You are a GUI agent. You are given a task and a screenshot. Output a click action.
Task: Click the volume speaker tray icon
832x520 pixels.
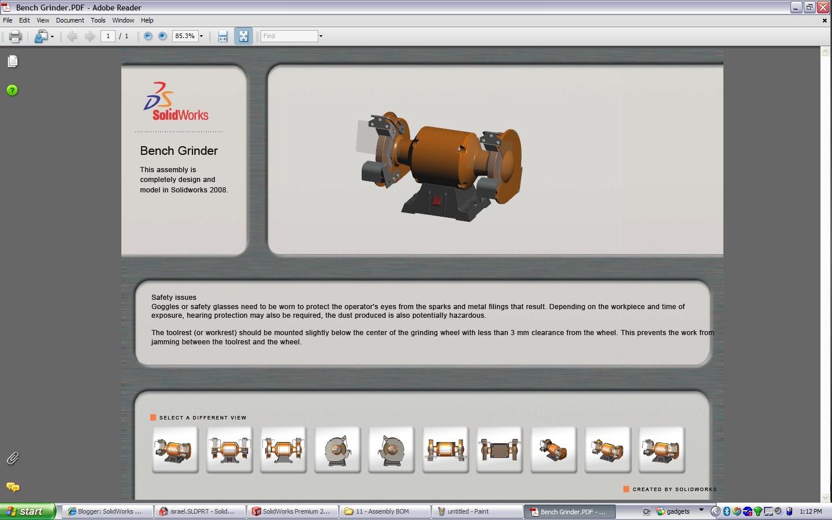point(778,511)
